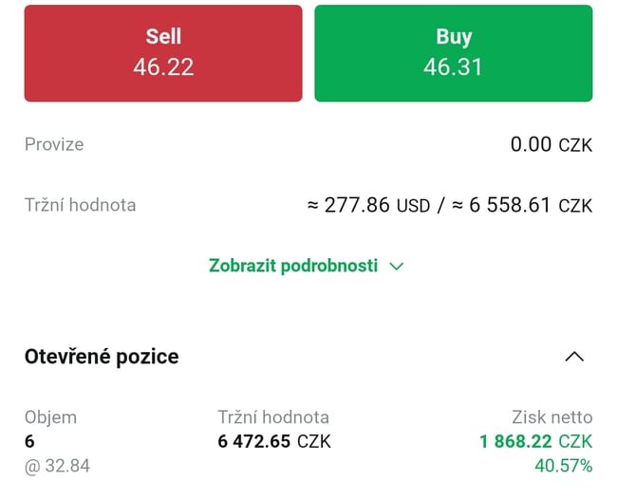Click the upper Tržní hodnota label
This screenshot has width=617, height=499.
pyautogui.click(x=80, y=205)
